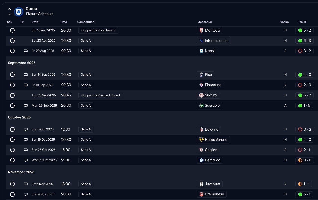Click the Fiorentina club crest icon
Screen dimensions: 318x200
pos(201,85)
